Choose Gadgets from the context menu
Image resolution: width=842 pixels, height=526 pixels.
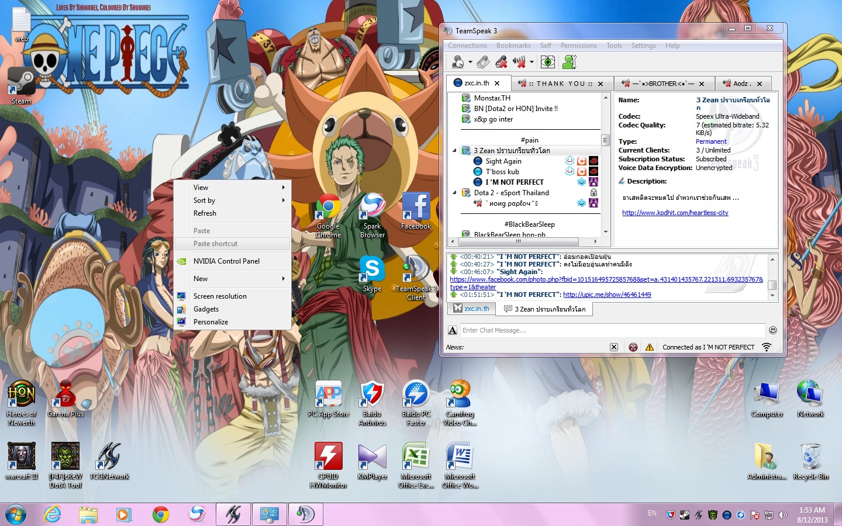[x=233, y=309]
